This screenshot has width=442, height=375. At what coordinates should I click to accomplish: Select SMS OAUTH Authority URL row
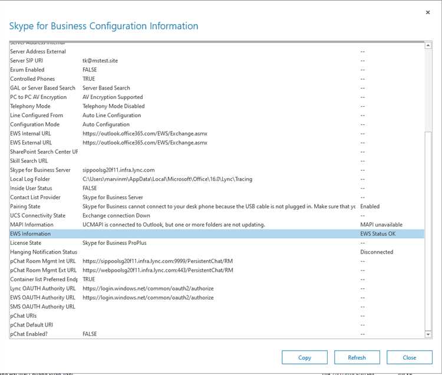(x=217, y=307)
